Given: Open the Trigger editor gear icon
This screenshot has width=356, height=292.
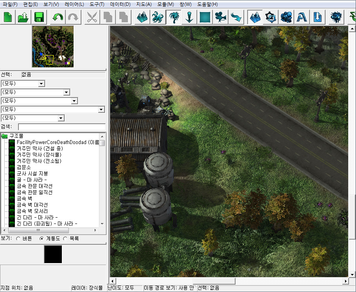Looking at the screenshot, I should pyautogui.click(x=271, y=17).
